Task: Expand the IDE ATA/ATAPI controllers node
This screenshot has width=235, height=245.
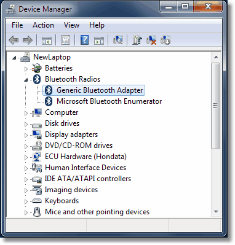Action: (26, 179)
